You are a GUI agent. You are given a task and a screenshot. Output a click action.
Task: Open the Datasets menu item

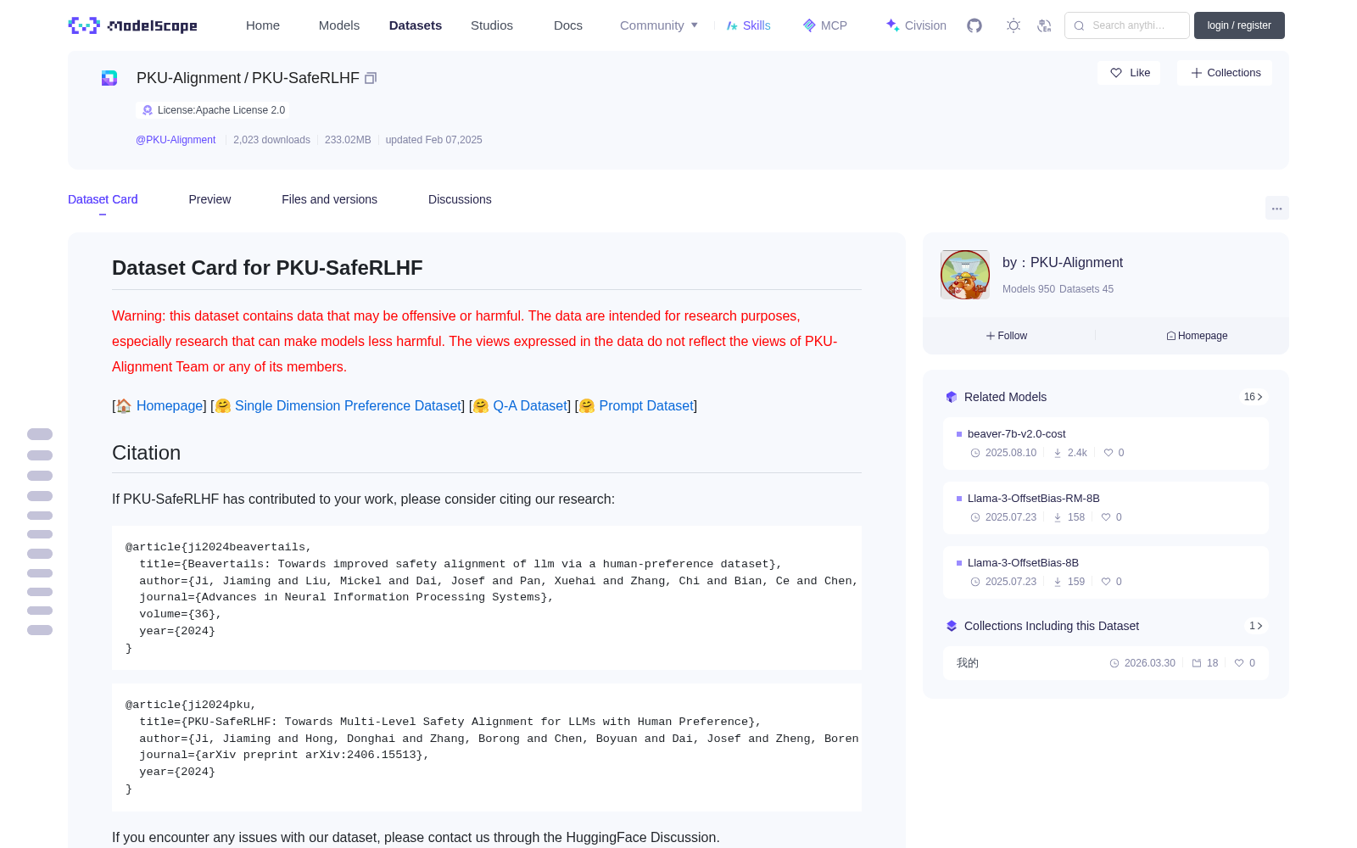[416, 25]
